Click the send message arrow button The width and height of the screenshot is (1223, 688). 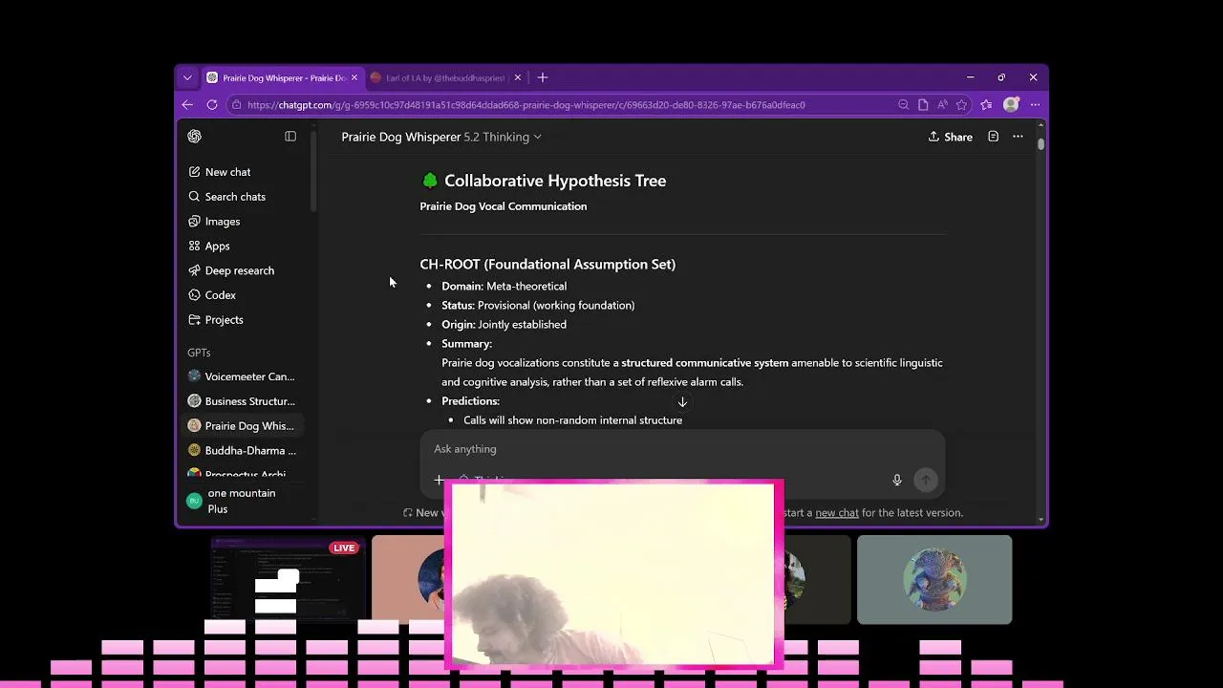(925, 480)
